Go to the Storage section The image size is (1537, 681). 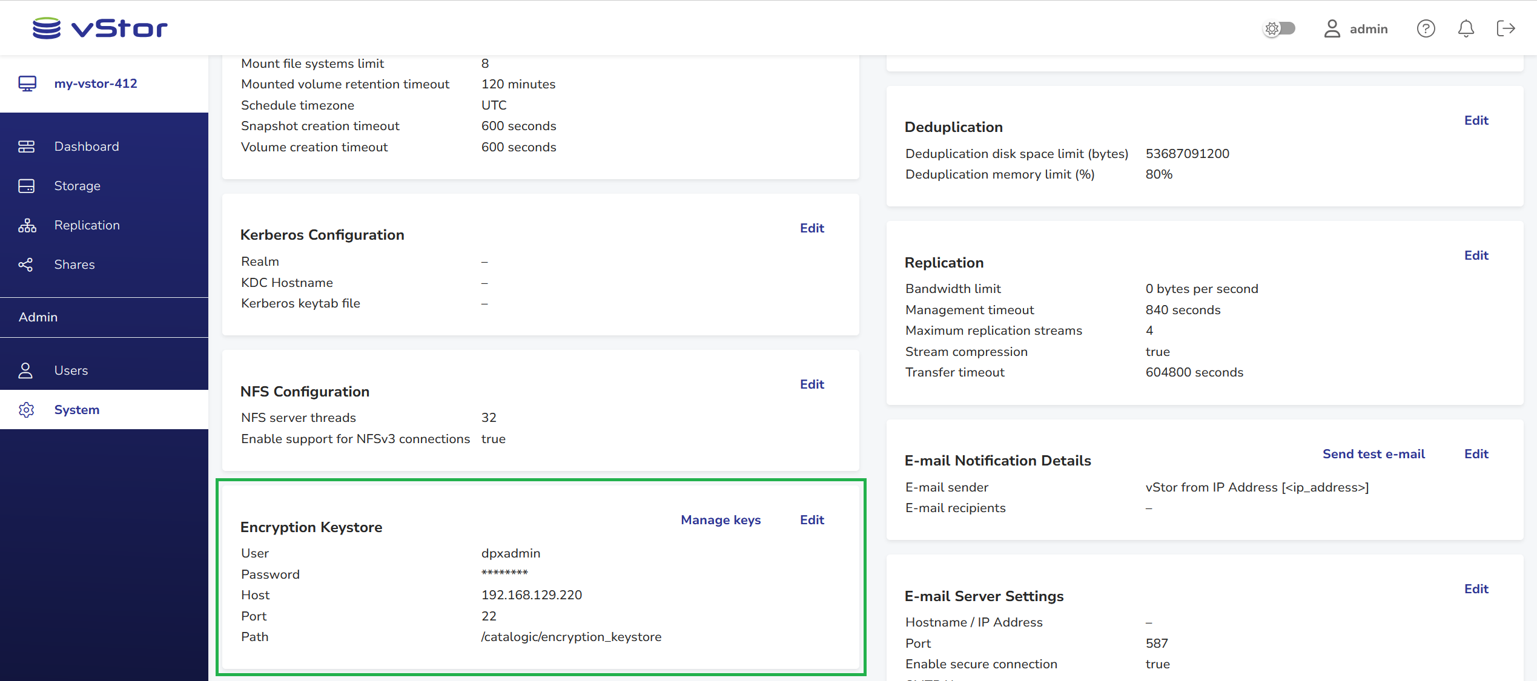(78, 186)
